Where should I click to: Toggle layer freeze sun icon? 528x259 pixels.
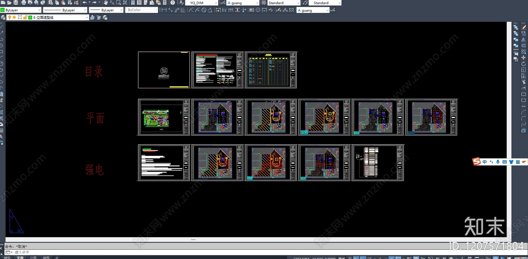14,17
